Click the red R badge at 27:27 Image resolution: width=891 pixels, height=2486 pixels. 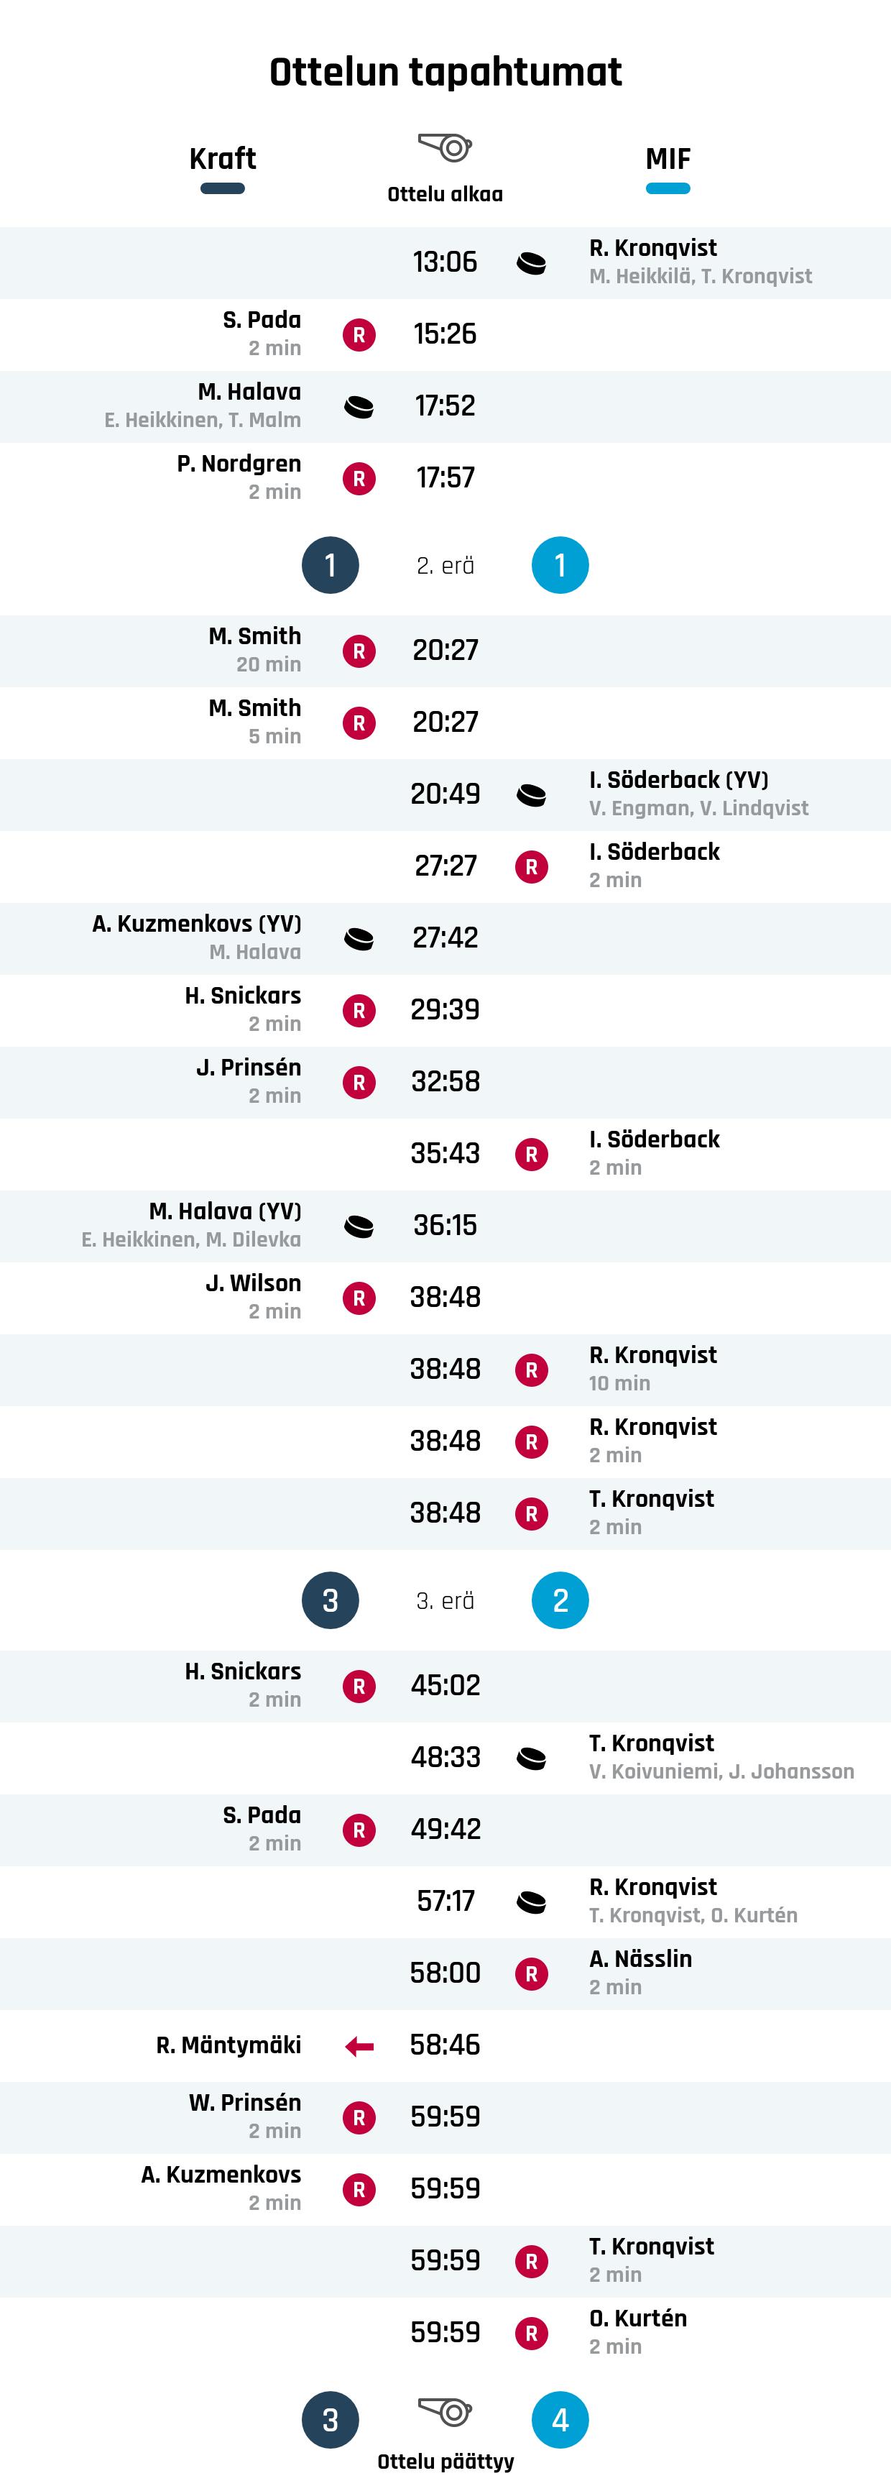[x=531, y=866]
